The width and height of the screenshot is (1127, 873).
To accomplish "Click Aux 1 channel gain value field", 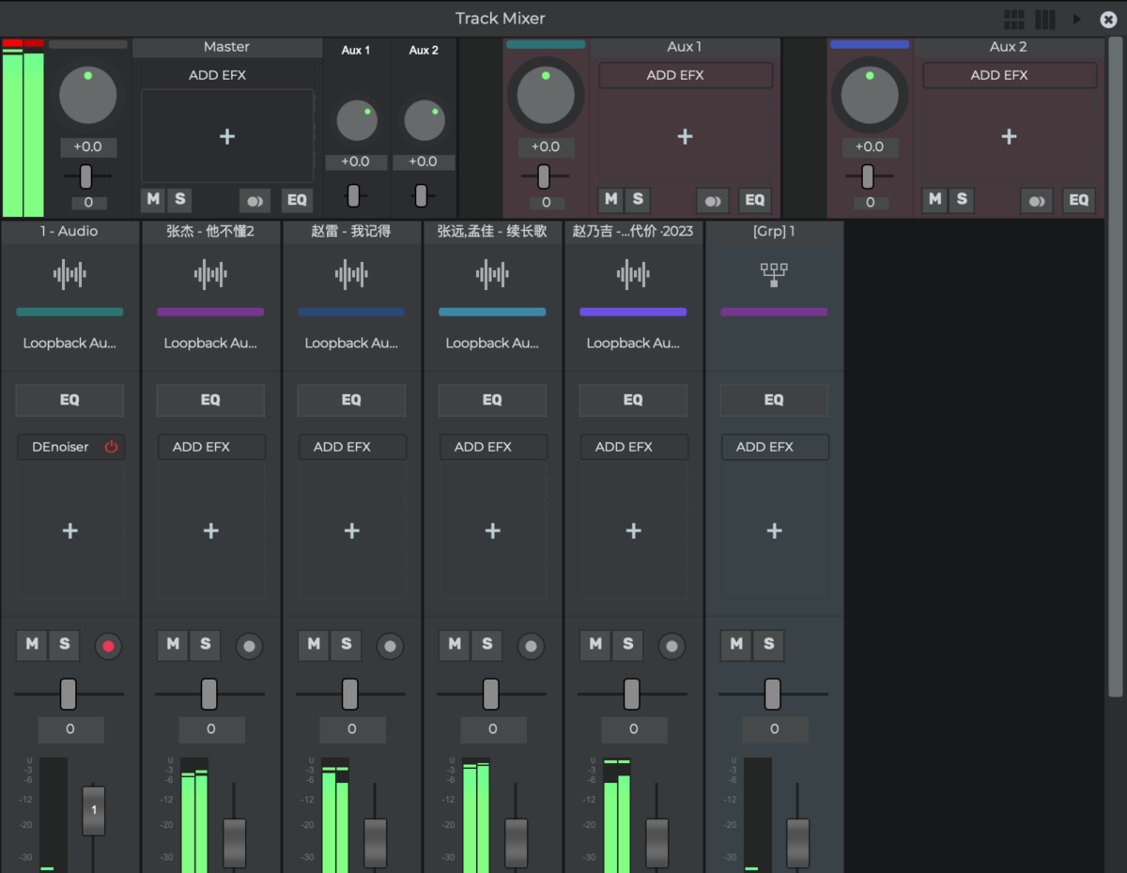I will pyautogui.click(x=546, y=147).
